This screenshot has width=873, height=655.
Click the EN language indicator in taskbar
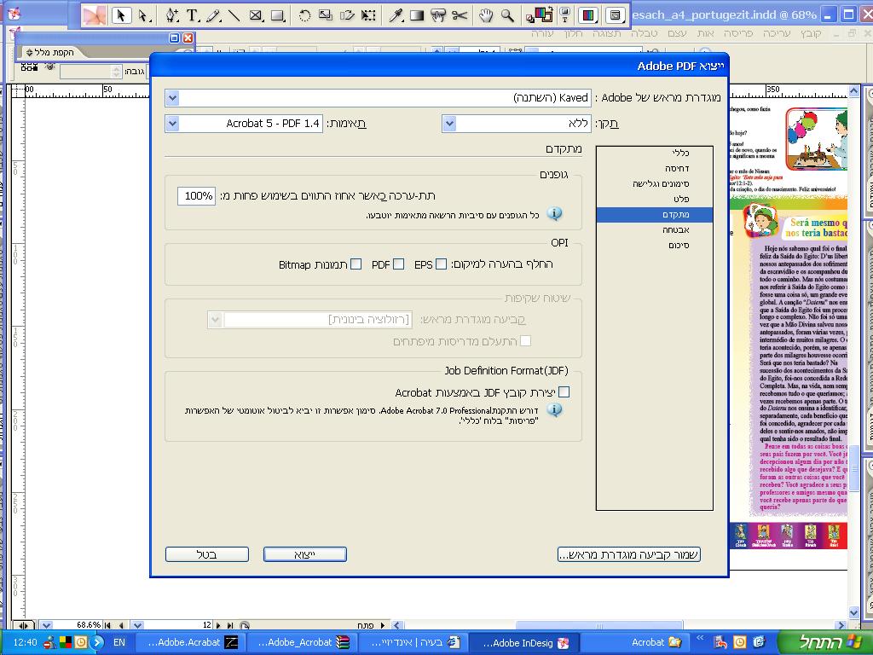tap(119, 642)
